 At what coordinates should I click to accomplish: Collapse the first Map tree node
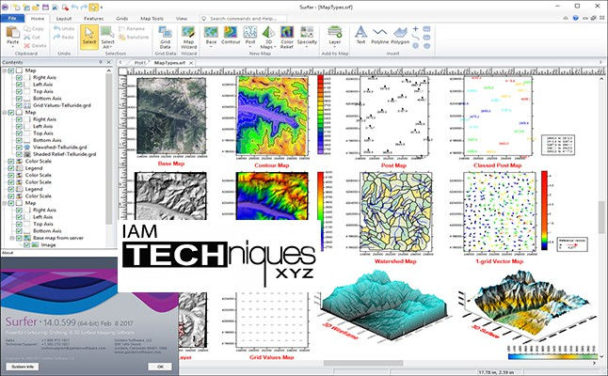tap(5, 70)
